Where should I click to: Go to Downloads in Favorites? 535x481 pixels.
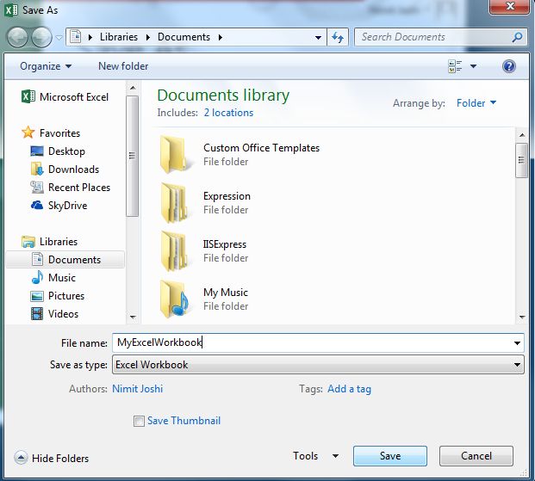(73, 170)
